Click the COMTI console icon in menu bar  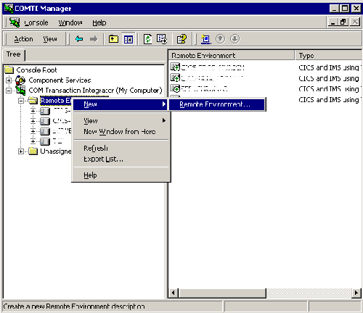15,22
